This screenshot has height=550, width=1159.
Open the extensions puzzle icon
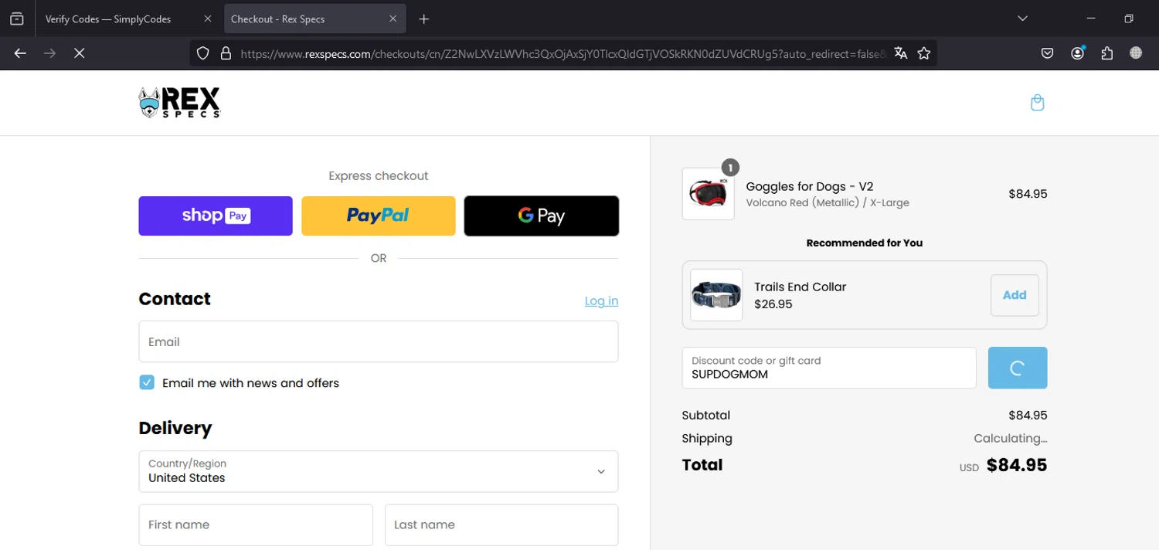click(x=1107, y=53)
